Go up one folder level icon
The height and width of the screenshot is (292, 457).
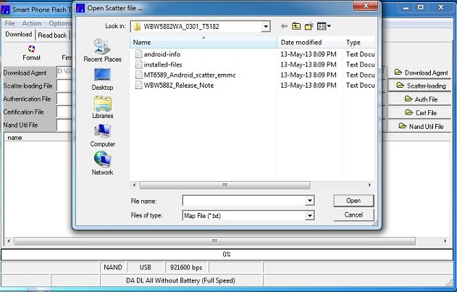tap(296, 26)
